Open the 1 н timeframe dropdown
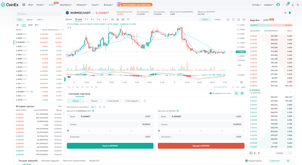Screen dimensions: 302x165 tap(106, 19)
